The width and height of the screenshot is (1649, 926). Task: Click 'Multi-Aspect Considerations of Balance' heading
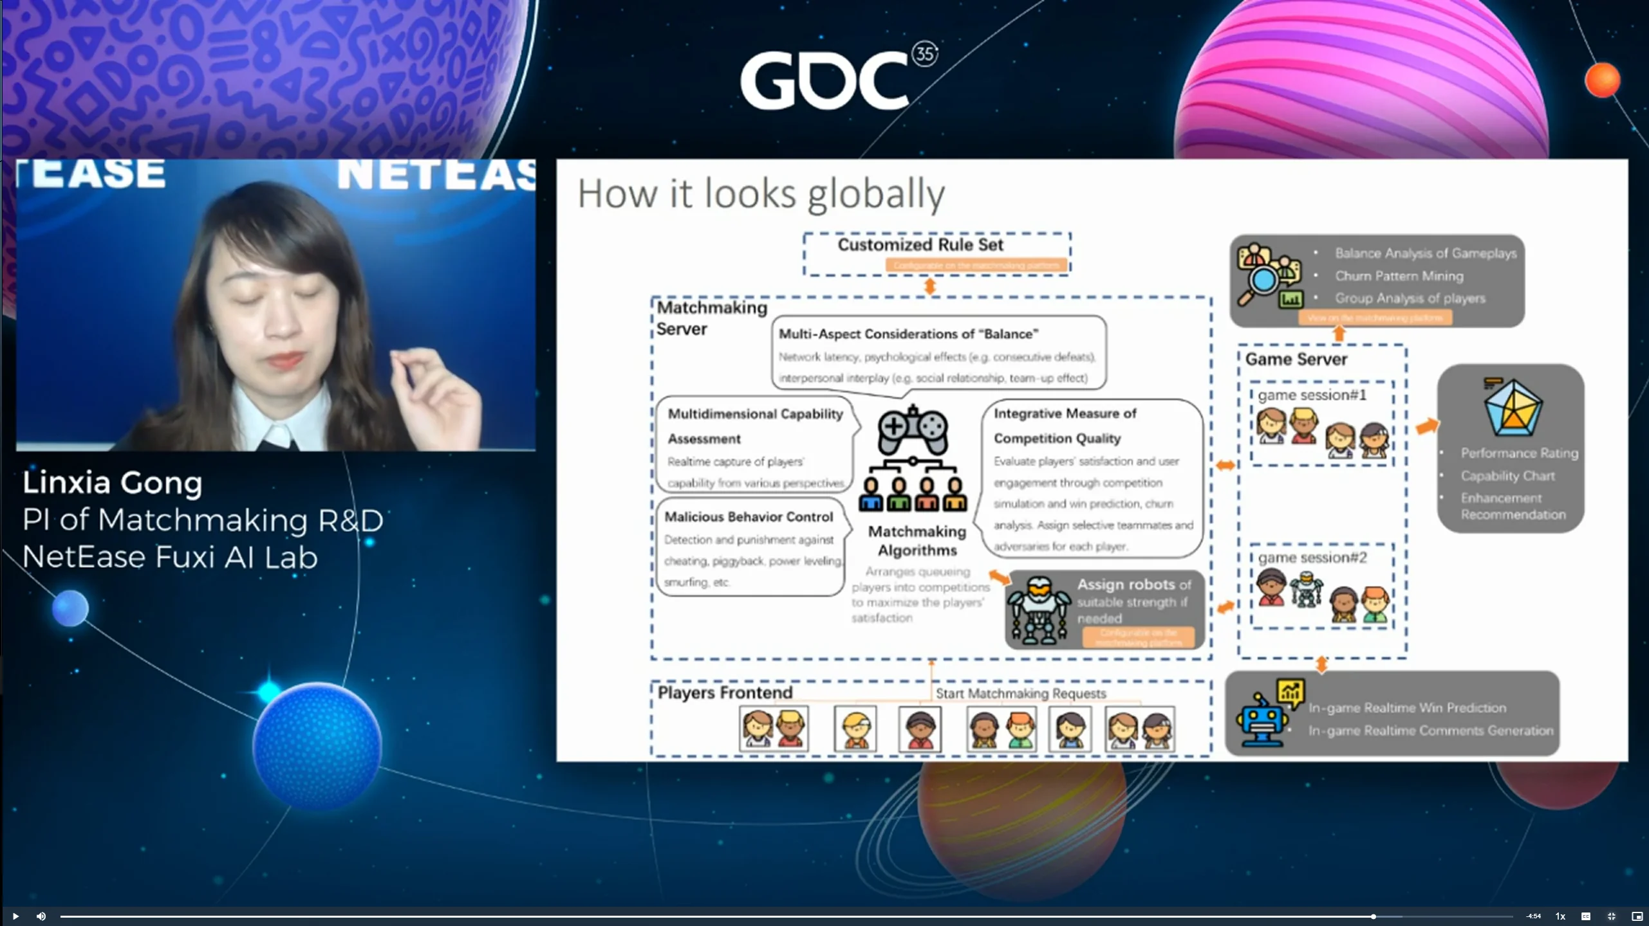click(908, 334)
